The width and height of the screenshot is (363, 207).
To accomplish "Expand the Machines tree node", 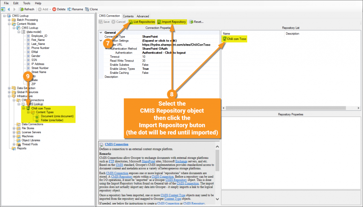I will [x=14, y=136].
